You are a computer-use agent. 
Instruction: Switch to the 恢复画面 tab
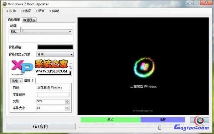[29, 20]
